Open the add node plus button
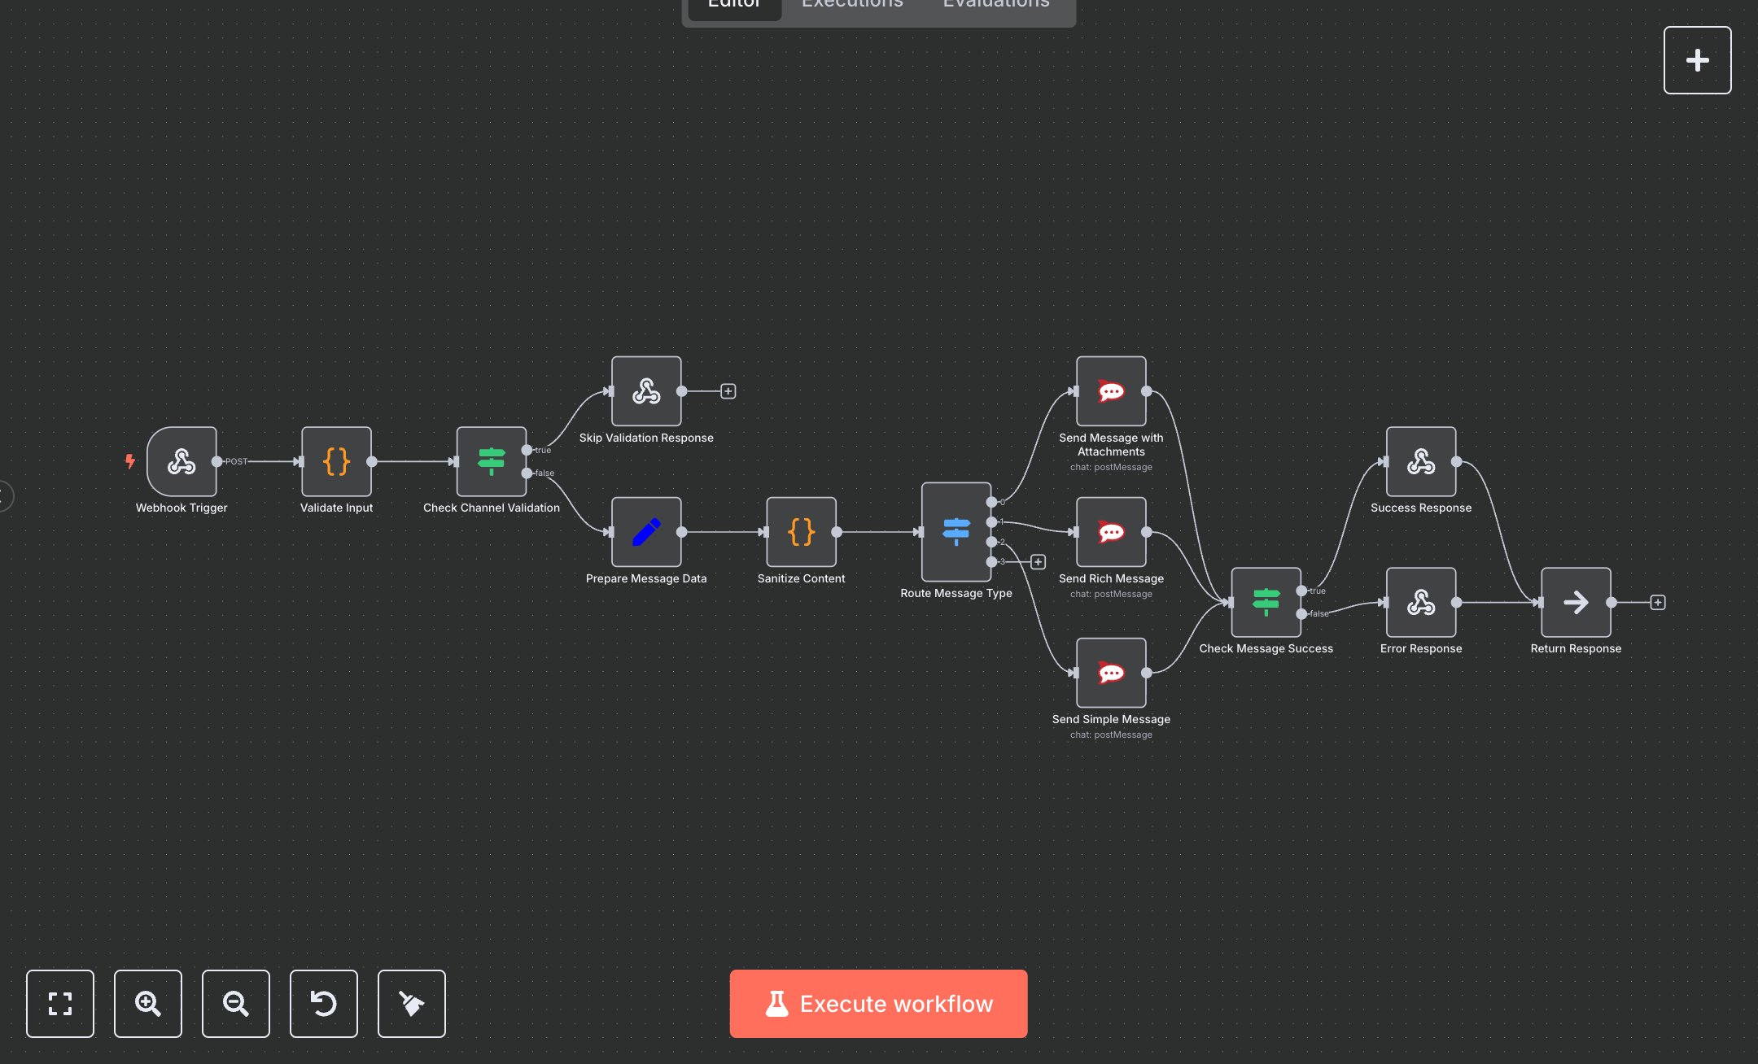Image resolution: width=1758 pixels, height=1064 pixels. (x=1697, y=60)
